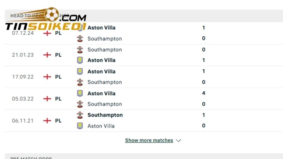Expand the chevron next to Show more matches
Viewport: 283px width, 159px height.
179,140
